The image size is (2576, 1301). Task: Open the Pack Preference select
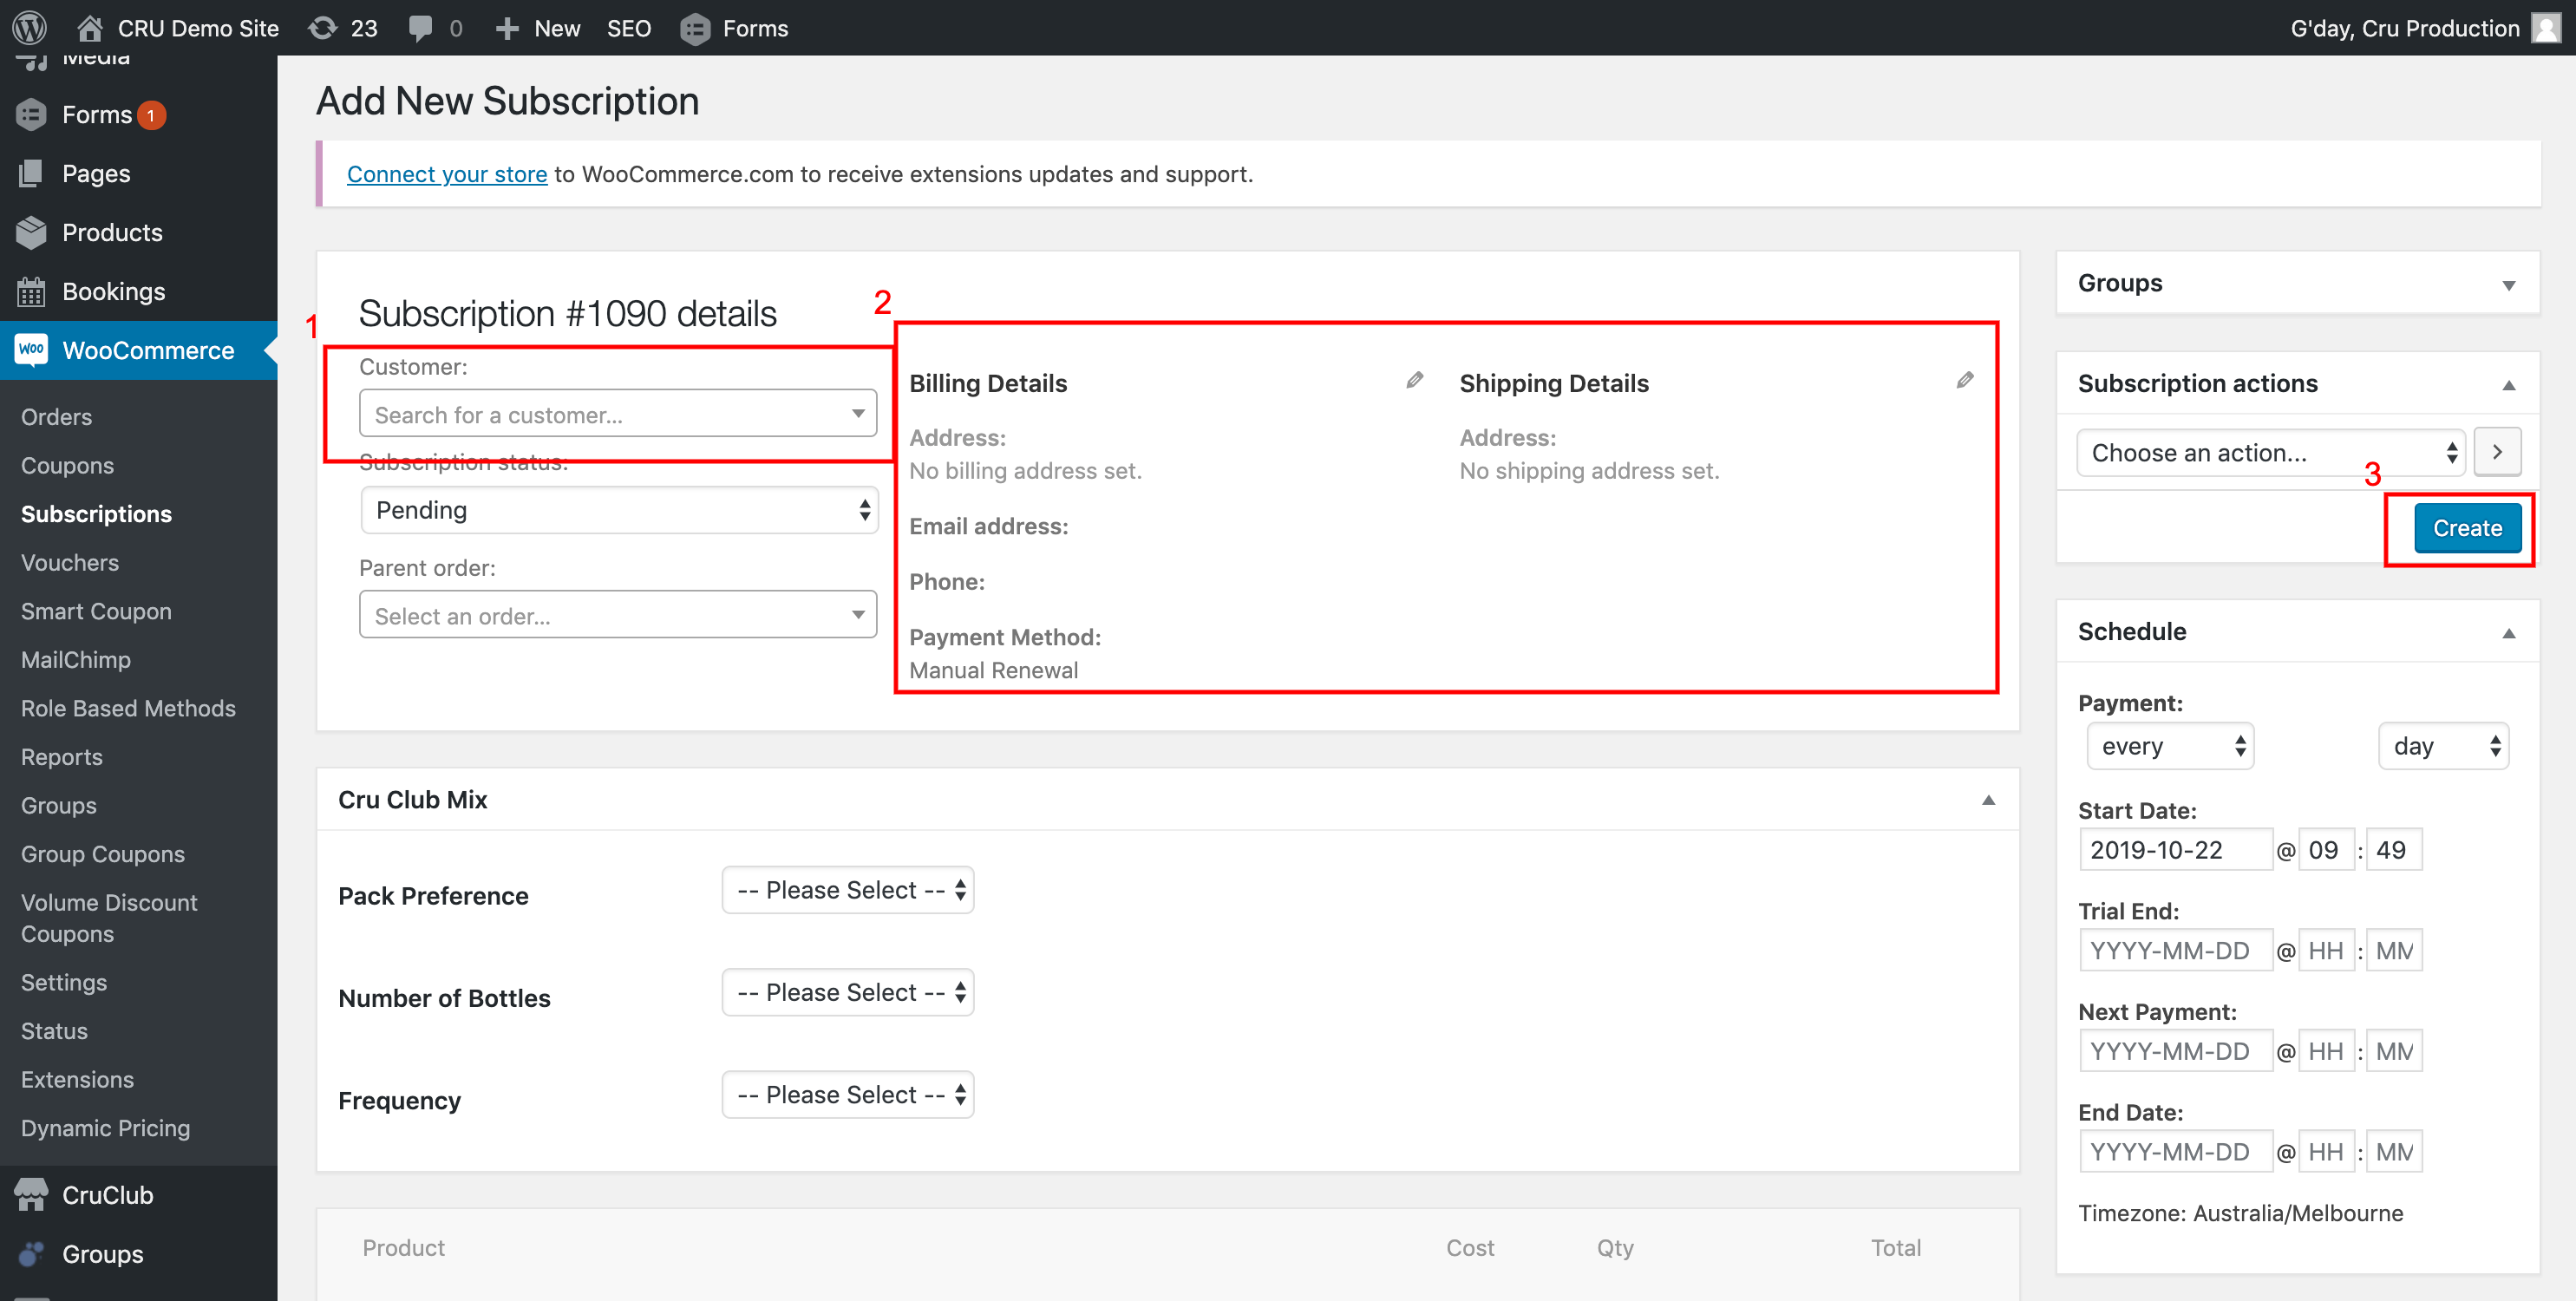(x=848, y=890)
